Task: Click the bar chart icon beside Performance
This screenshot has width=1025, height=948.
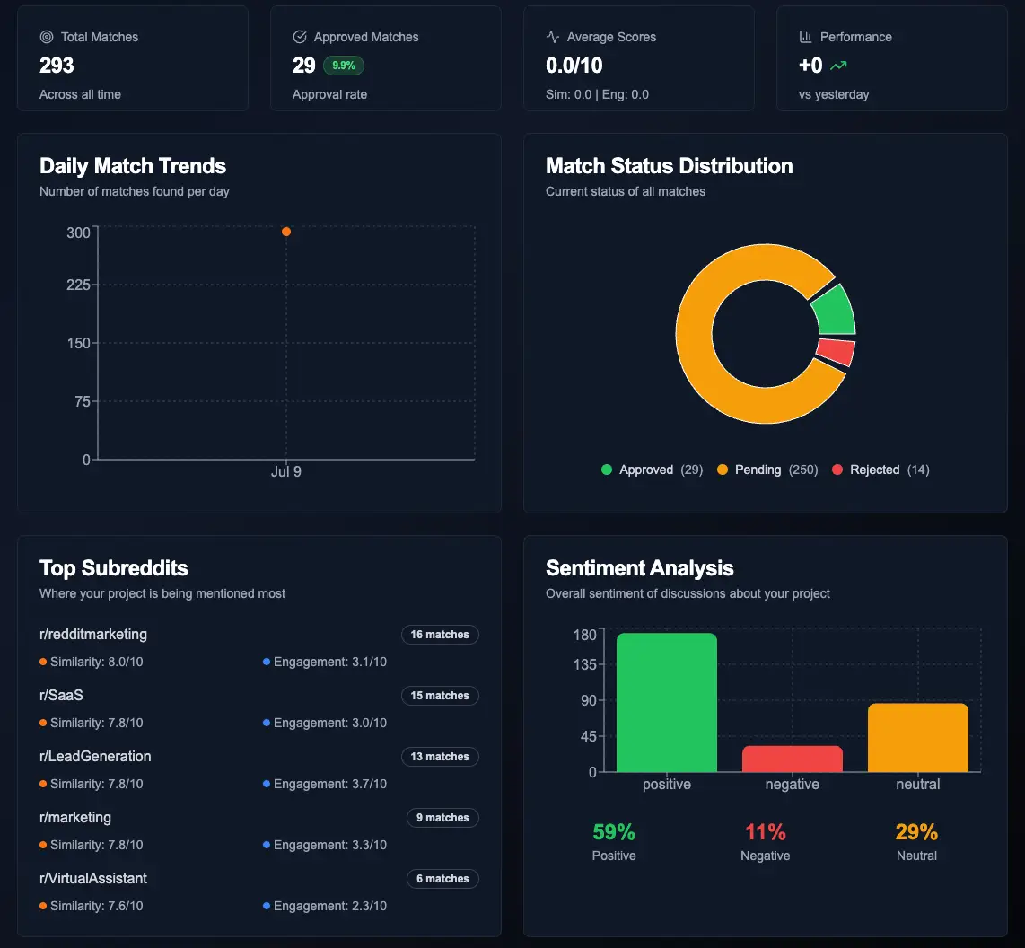Action: click(x=806, y=37)
